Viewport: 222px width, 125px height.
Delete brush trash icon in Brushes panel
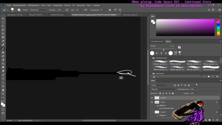click(217, 76)
